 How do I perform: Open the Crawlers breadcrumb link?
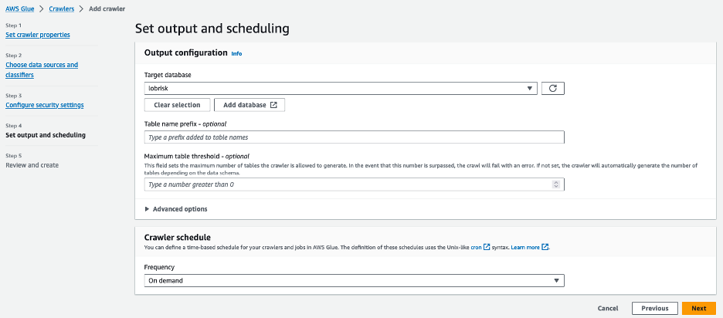tap(61, 8)
